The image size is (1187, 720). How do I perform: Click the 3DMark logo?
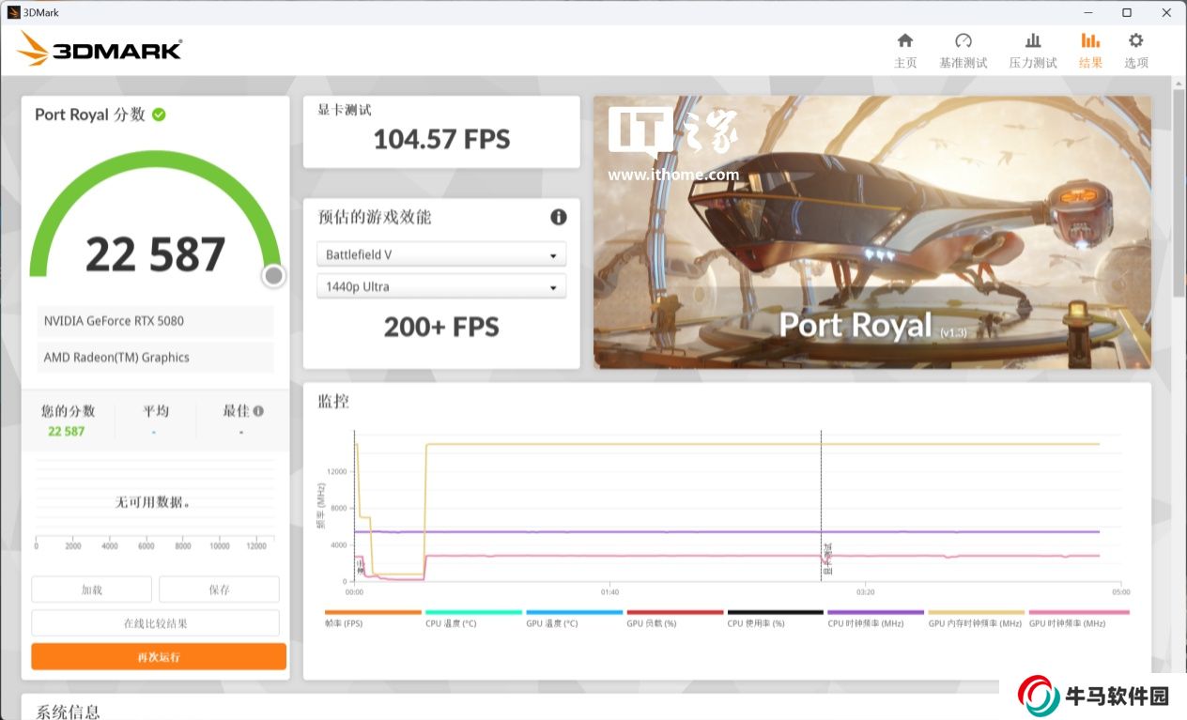coord(100,49)
